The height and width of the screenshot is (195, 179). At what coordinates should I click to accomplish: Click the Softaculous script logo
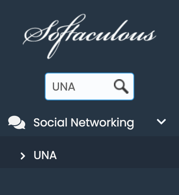[x=89, y=36]
